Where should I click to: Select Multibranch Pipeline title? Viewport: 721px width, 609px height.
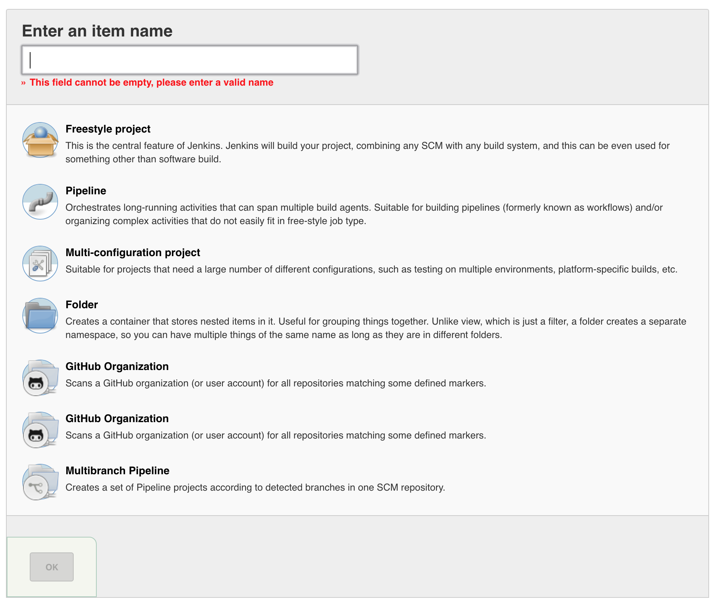click(x=118, y=471)
